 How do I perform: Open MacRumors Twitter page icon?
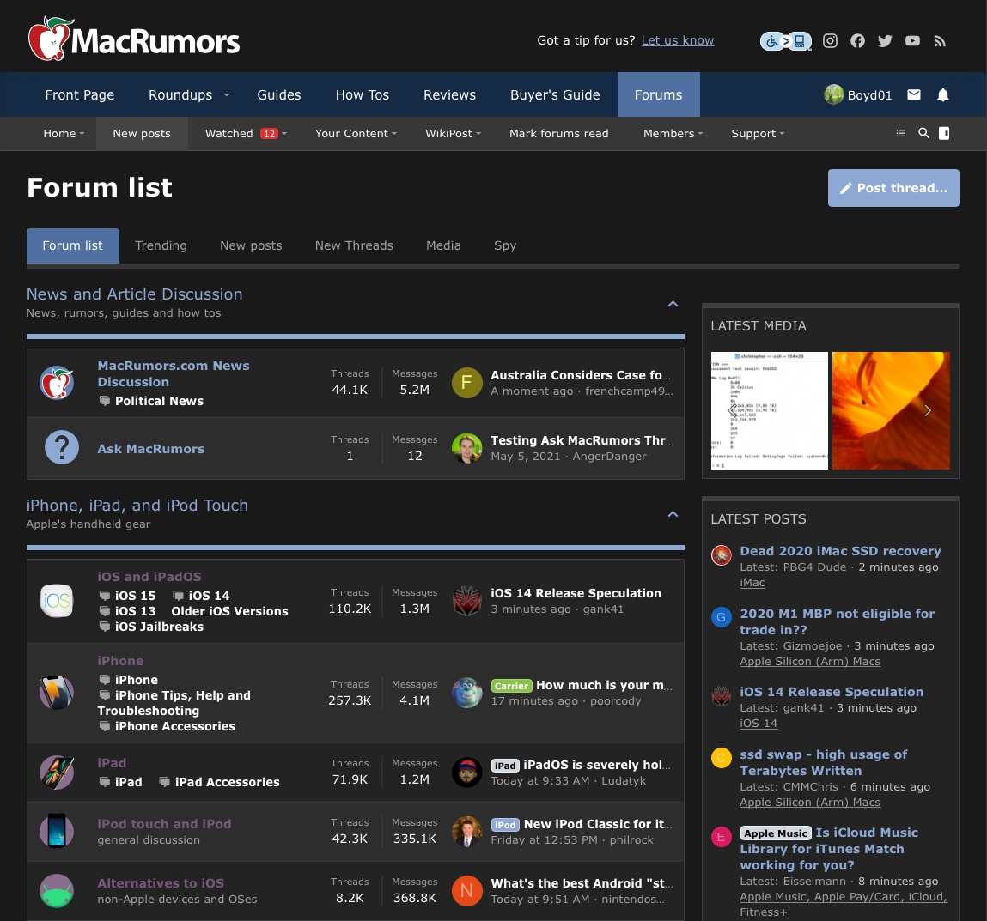[x=885, y=41]
